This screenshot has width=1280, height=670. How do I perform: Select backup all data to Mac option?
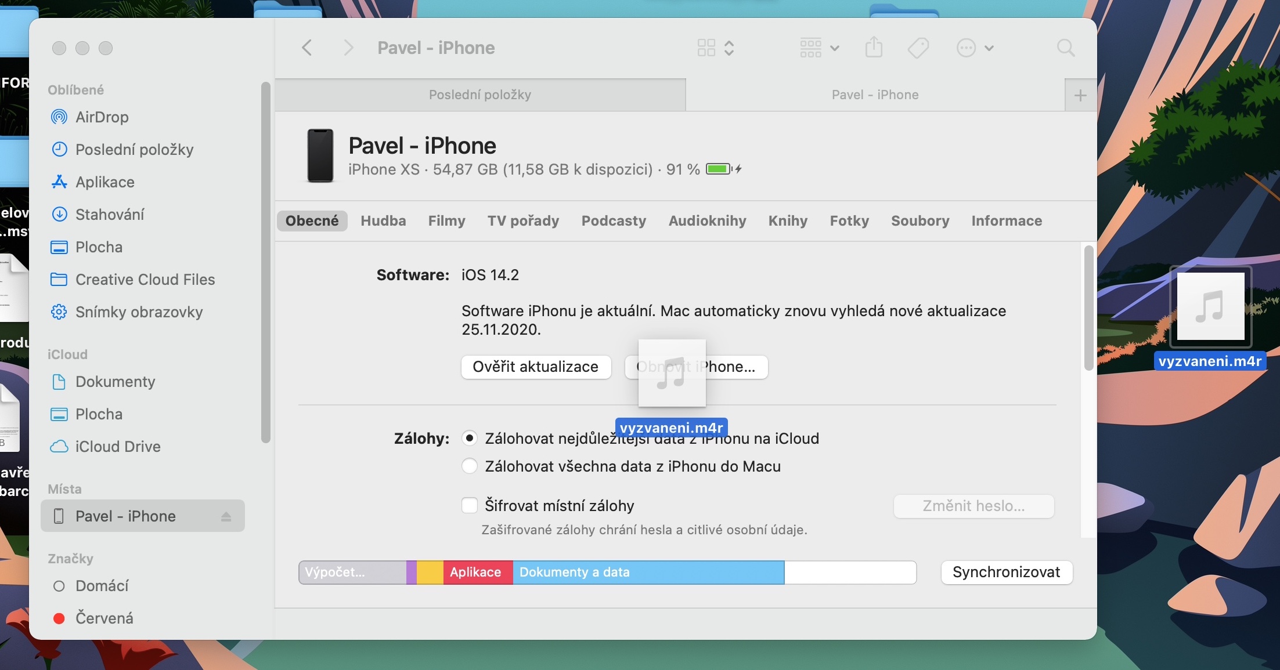point(470,466)
